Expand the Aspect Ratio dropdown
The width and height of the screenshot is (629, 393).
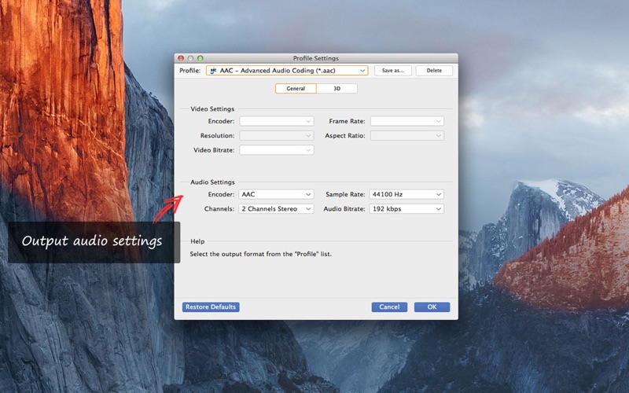pos(406,136)
